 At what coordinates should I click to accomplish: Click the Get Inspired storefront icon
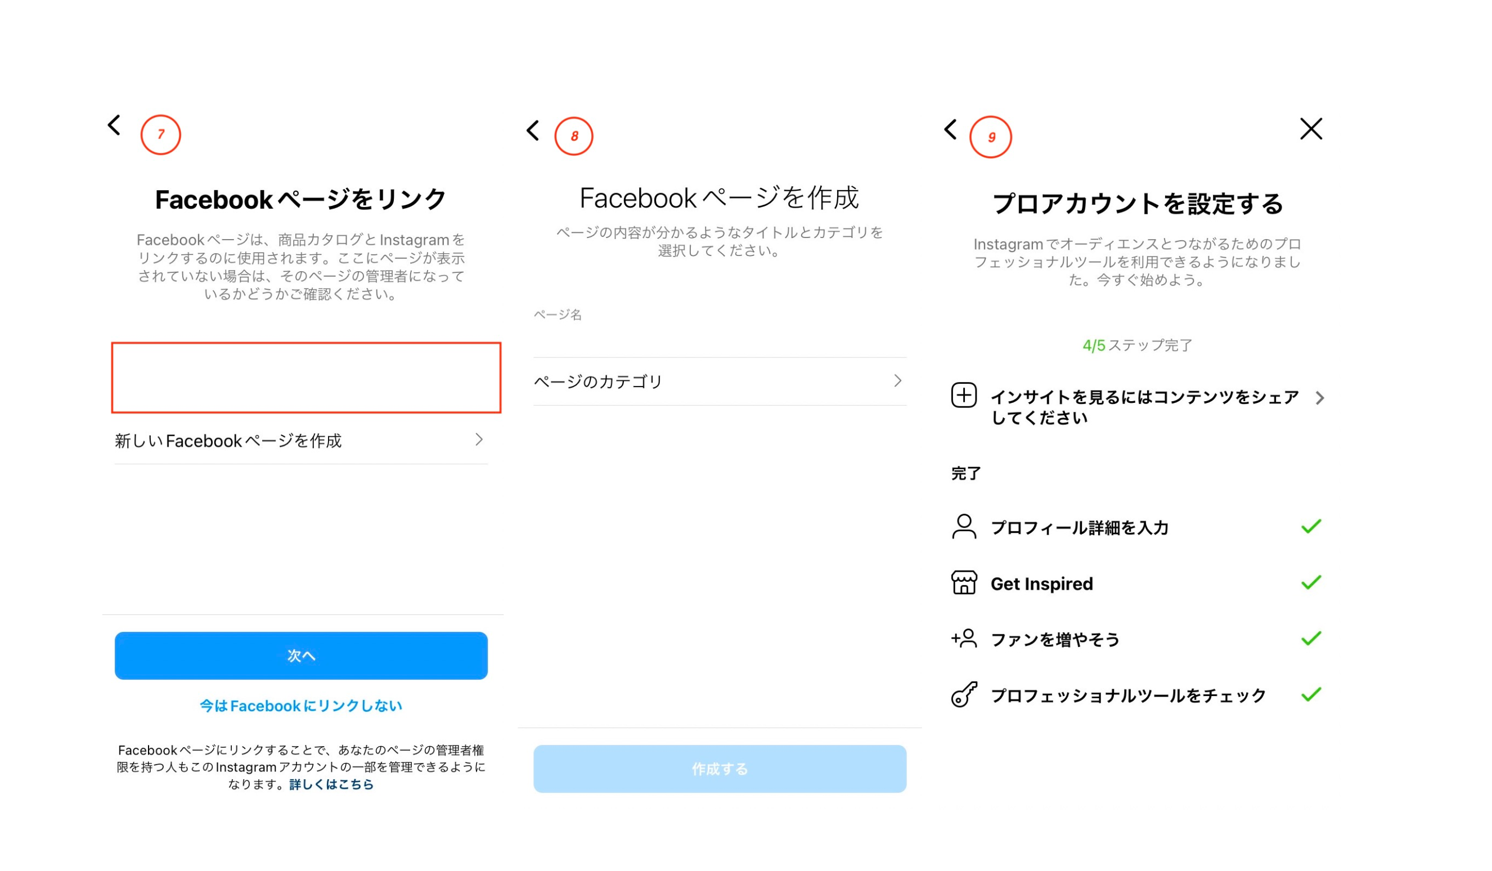click(964, 583)
